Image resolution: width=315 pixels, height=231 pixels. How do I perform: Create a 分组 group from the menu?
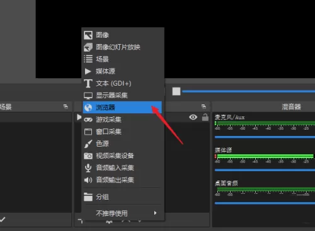coord(122,197)
